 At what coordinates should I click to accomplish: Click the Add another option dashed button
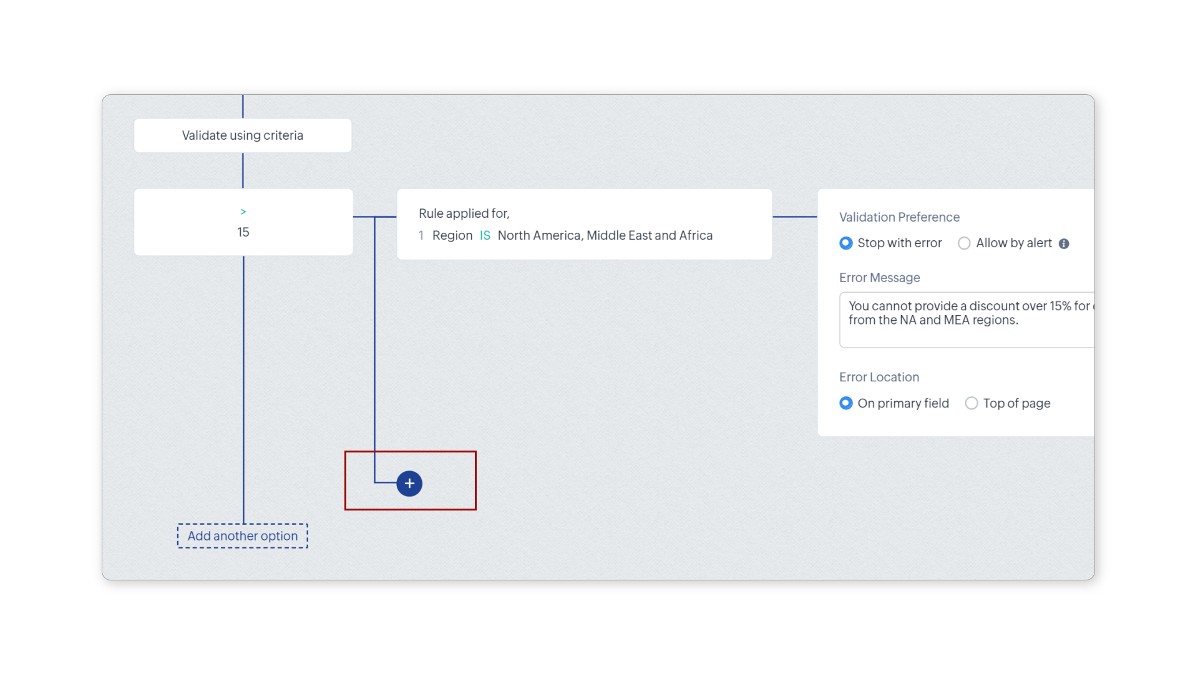click(x=243, y=536)
